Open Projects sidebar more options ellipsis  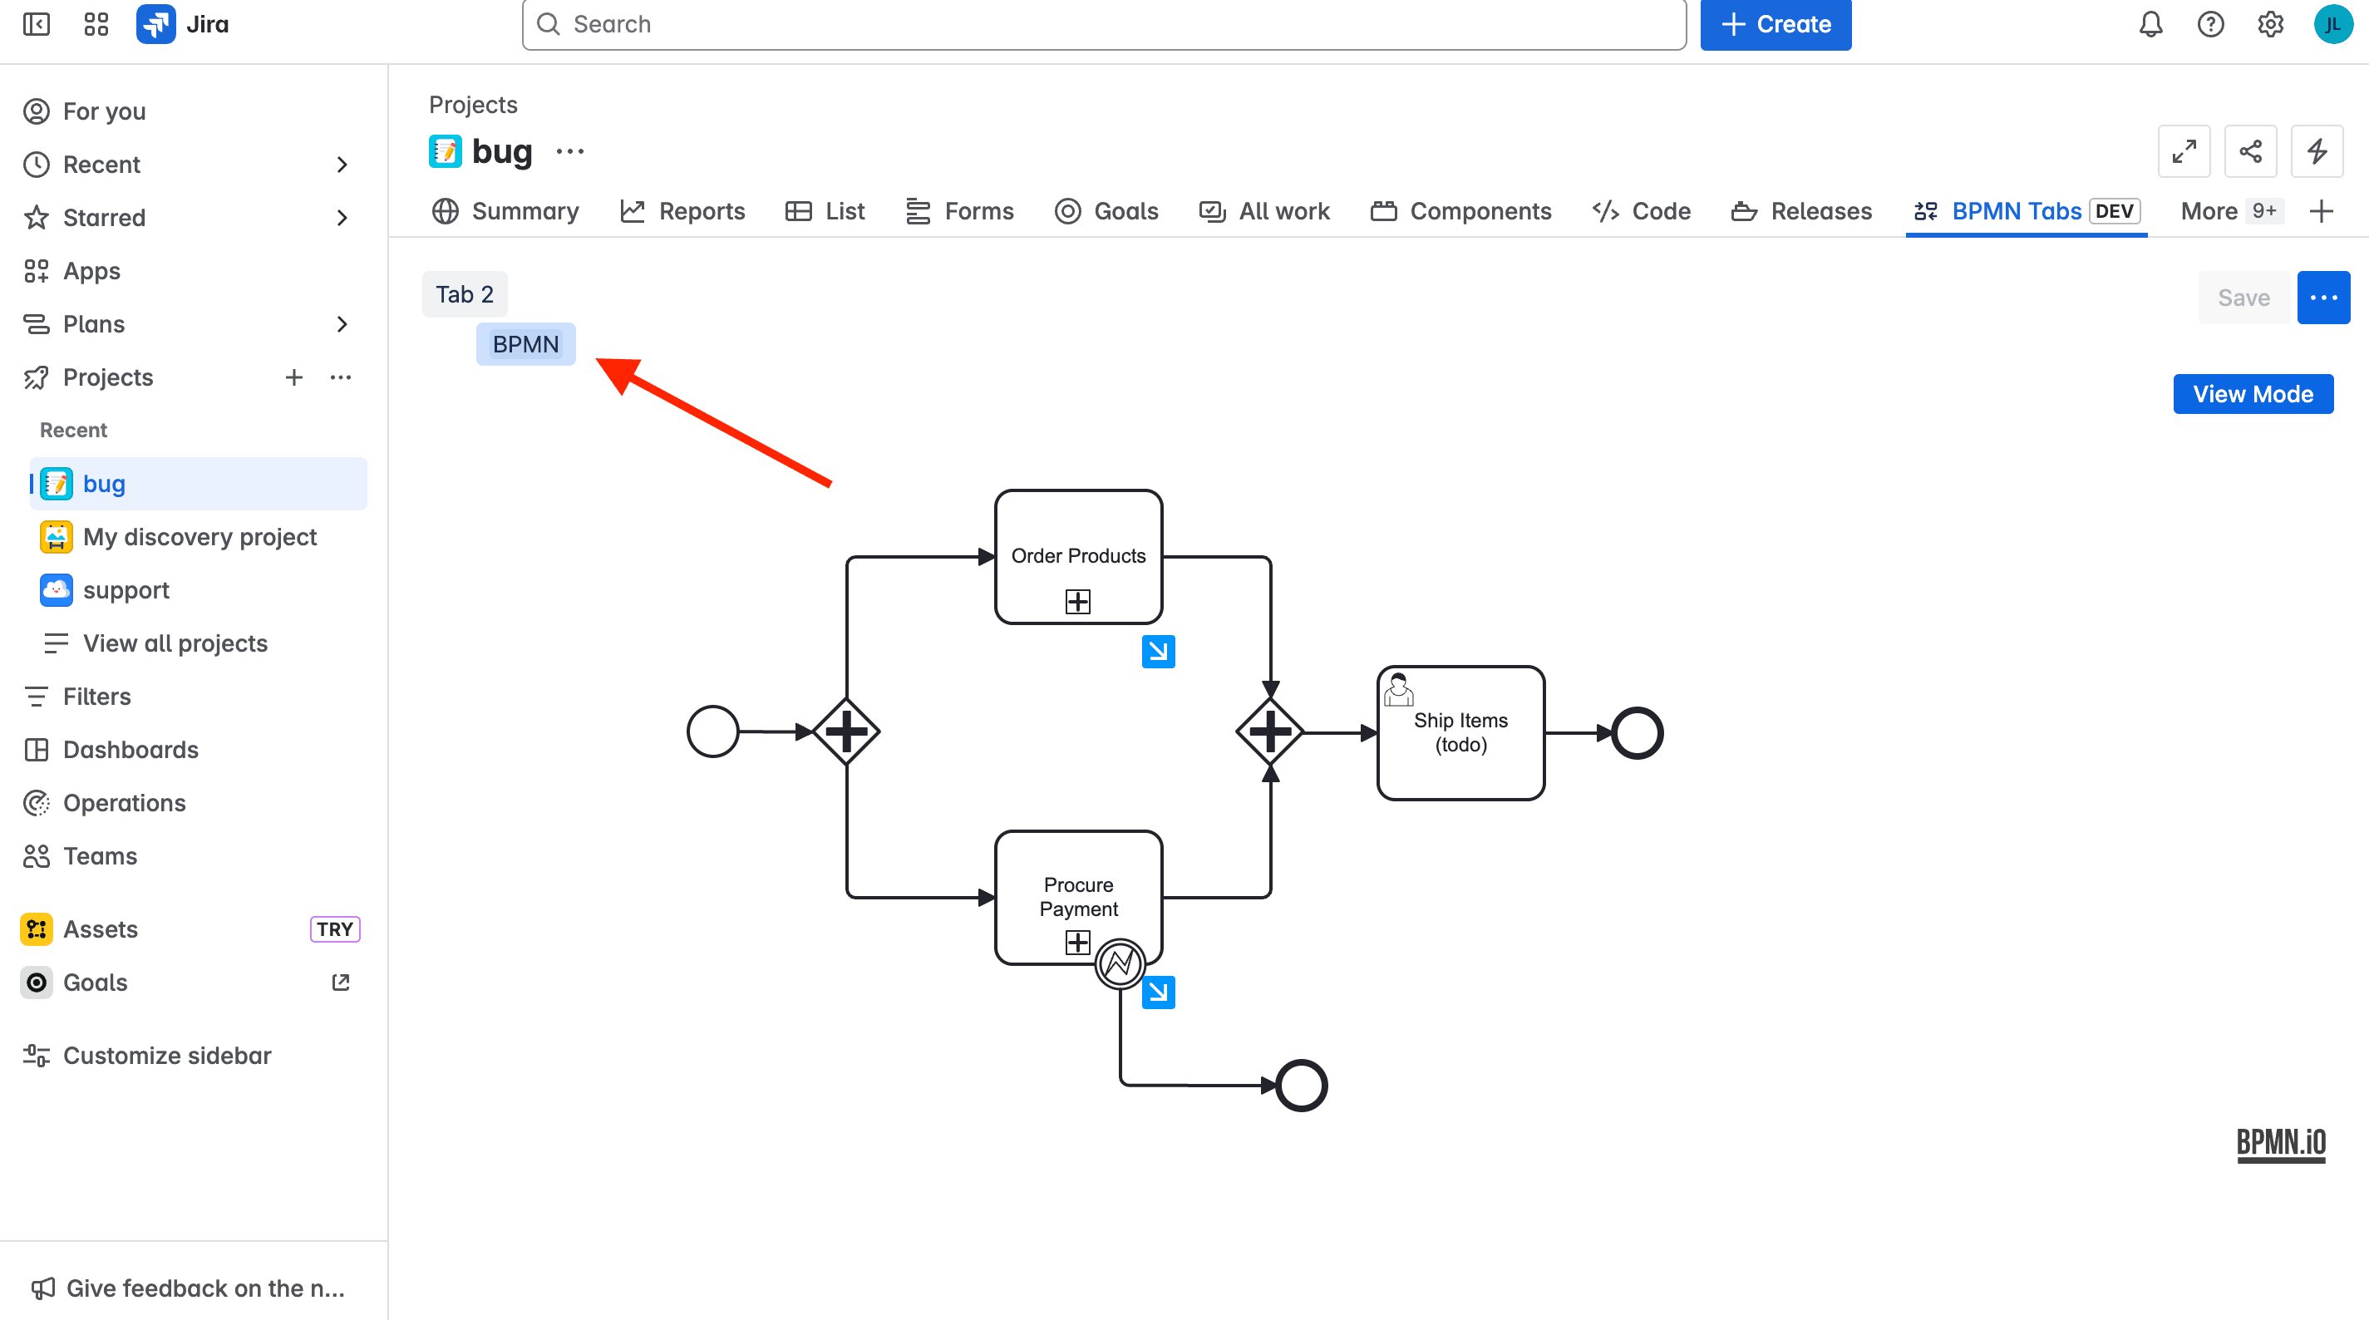point(341,377)
